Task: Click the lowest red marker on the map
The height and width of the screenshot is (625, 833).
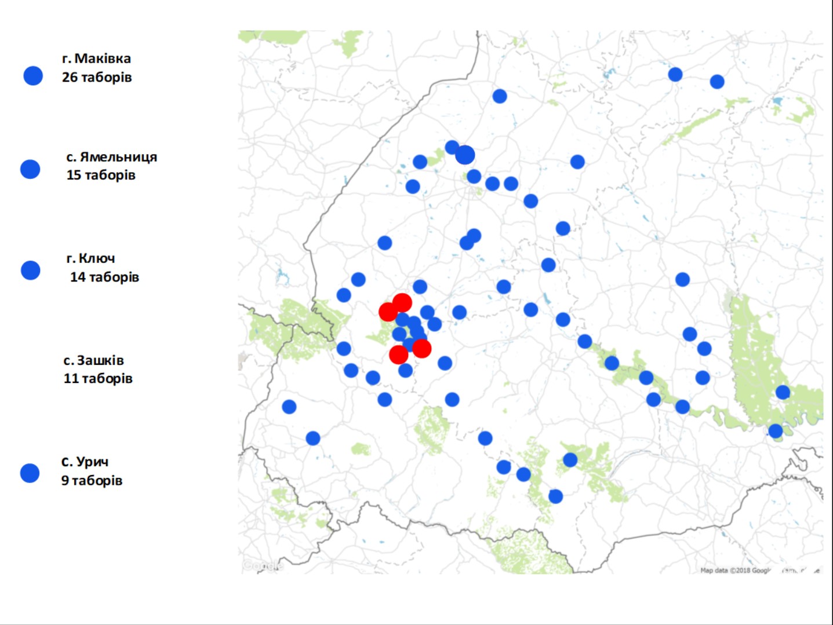Action: pos(398,354)
